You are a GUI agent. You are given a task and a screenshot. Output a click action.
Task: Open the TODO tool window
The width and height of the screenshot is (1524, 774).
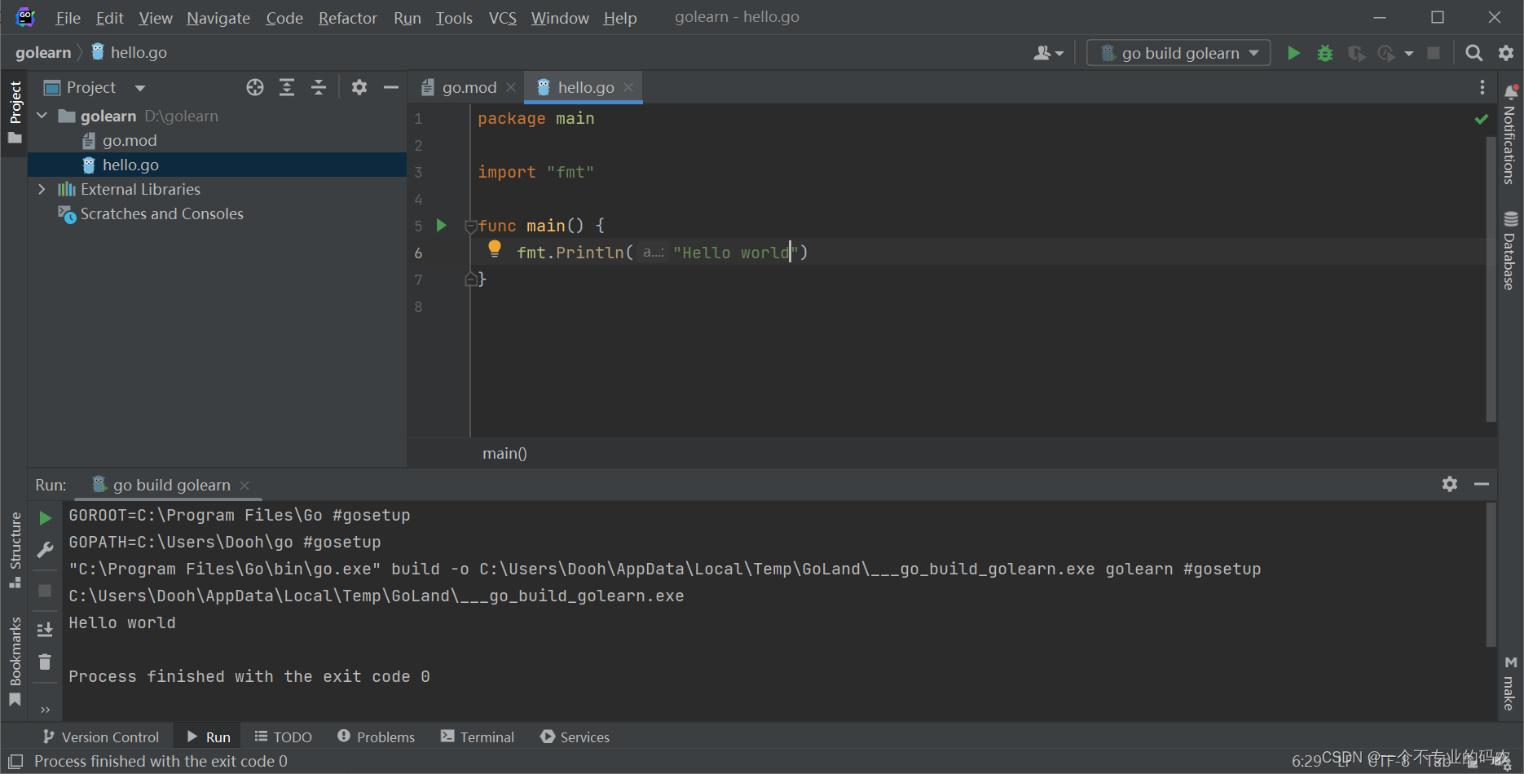click(283, 737)
